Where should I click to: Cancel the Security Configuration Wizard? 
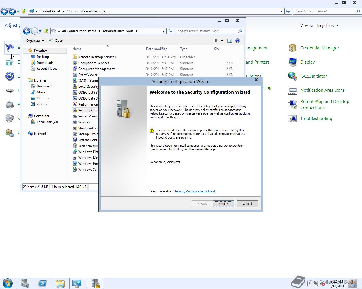[x=247, y=204]
